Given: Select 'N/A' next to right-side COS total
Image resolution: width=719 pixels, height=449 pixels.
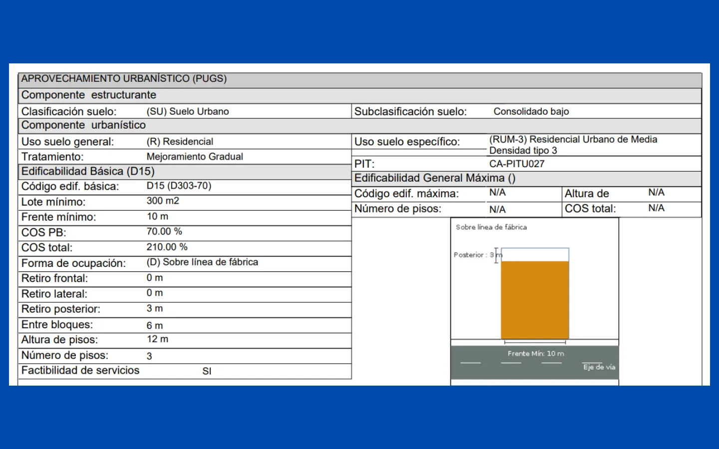Looking at the screenshot, I should 656,208.
